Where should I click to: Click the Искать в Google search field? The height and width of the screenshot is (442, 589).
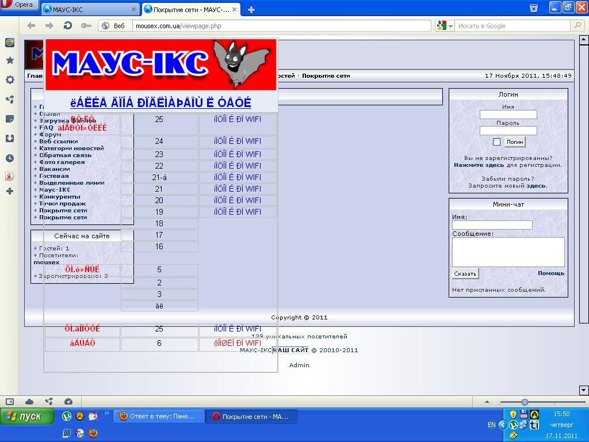click(512, 26)
